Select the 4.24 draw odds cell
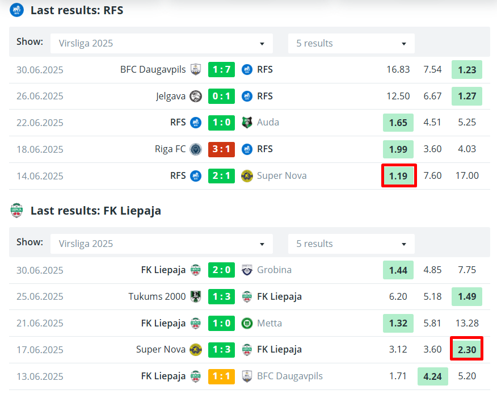This screenshot has height=398, width=497. [432, 376]
